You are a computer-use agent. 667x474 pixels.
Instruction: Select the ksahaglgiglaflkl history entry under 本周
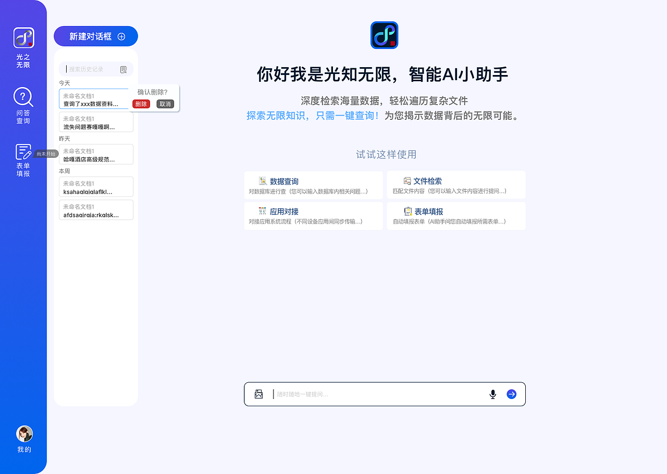point(96,186)
